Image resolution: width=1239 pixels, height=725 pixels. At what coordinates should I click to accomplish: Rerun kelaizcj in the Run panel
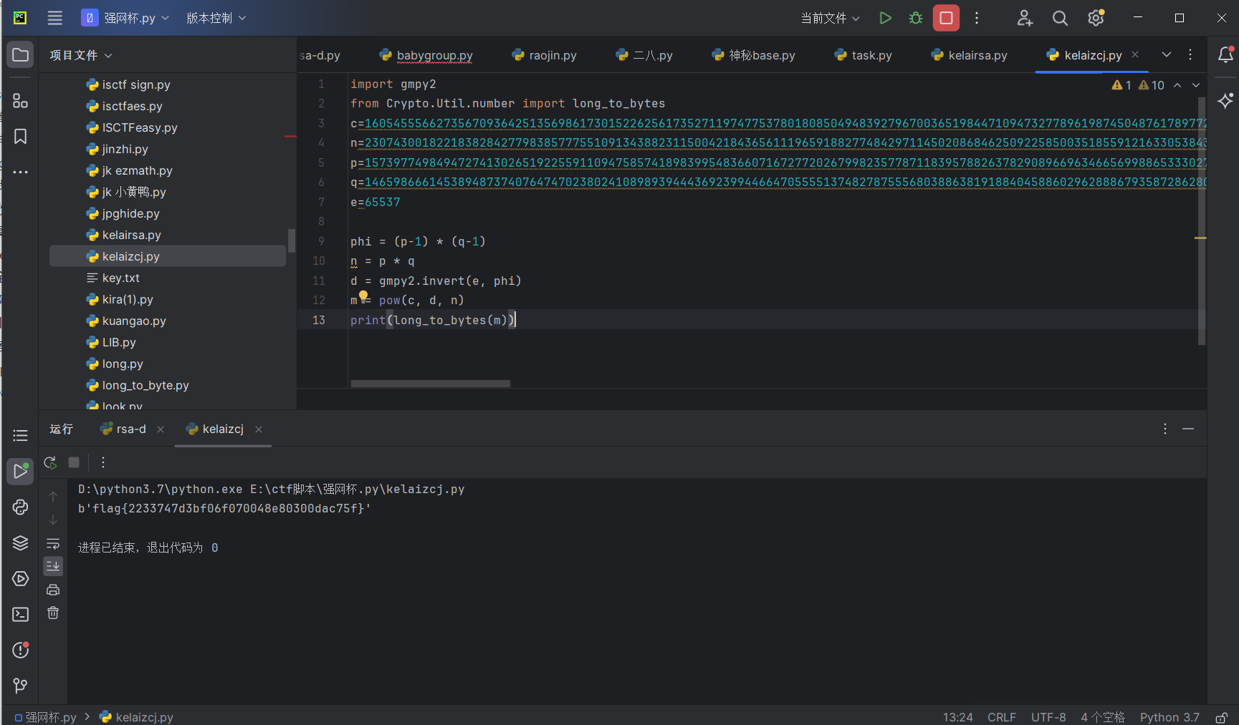50,462
